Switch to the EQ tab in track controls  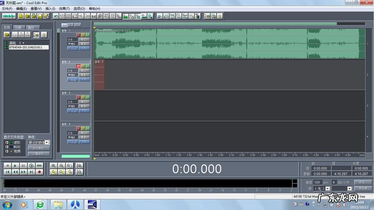pyautogui.click(x=71, y=25)
